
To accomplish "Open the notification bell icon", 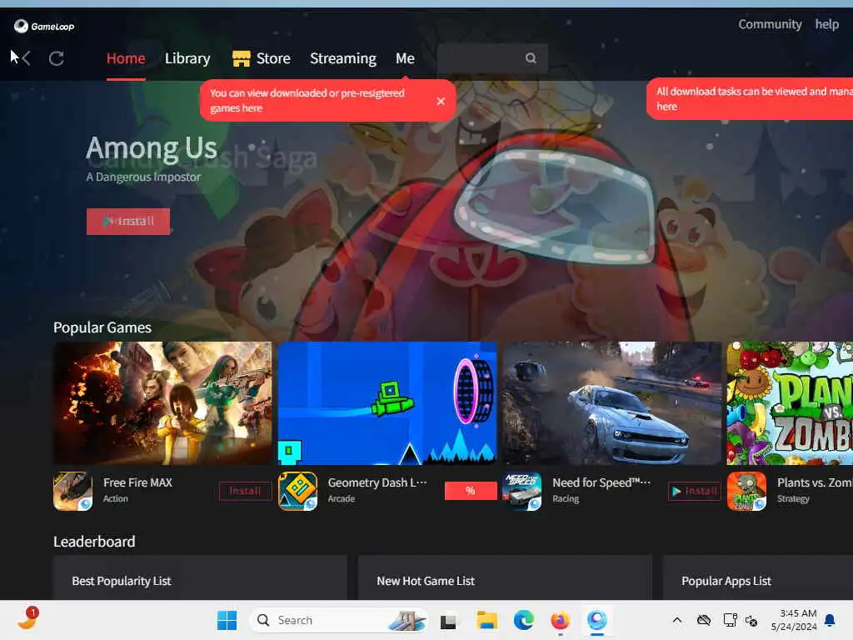I will pyautogui.click(x=830, y=620).
